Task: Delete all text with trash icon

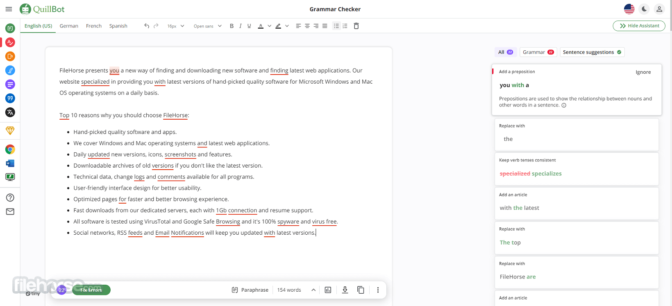Action: (356, 26)
